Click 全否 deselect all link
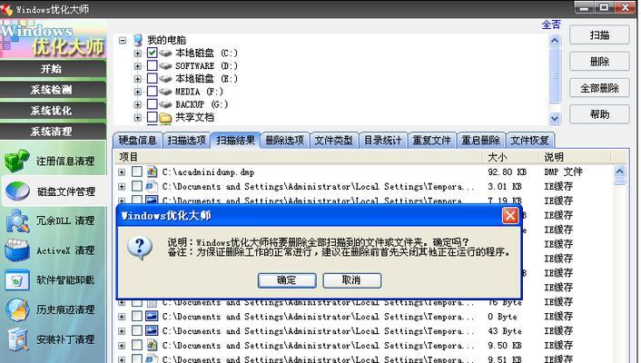641x363 pixels. click(x=550, y=25)
